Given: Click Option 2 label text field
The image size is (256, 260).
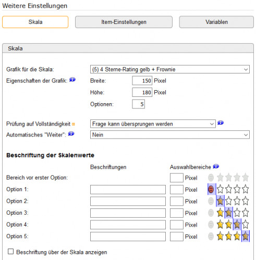Looking at the screenshot, I should tap(128, 201).
